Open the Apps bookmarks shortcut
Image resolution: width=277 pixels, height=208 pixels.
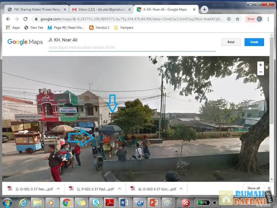click(13, 27)
